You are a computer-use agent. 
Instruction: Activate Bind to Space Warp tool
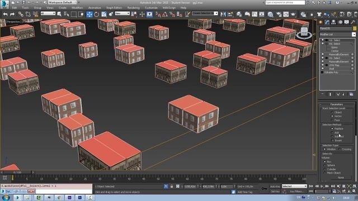[35, 15]
